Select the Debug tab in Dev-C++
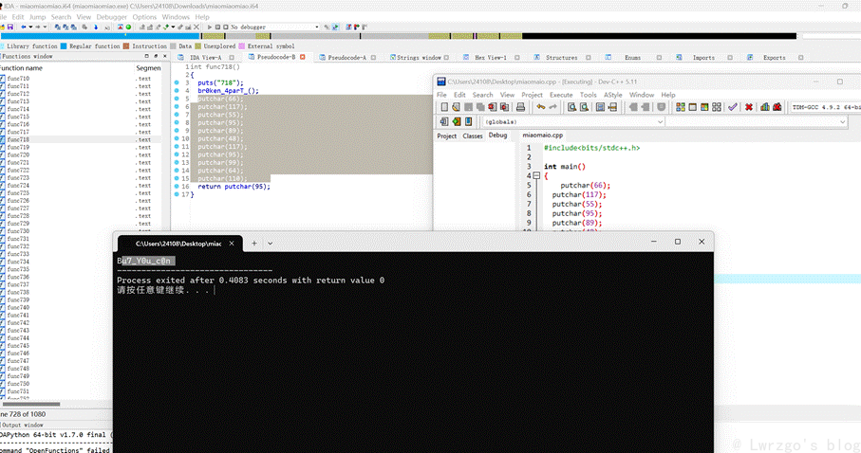 click(x=498, y=136)
